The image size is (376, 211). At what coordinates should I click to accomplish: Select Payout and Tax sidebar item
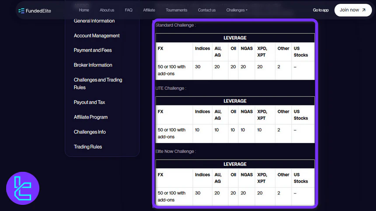89,102
